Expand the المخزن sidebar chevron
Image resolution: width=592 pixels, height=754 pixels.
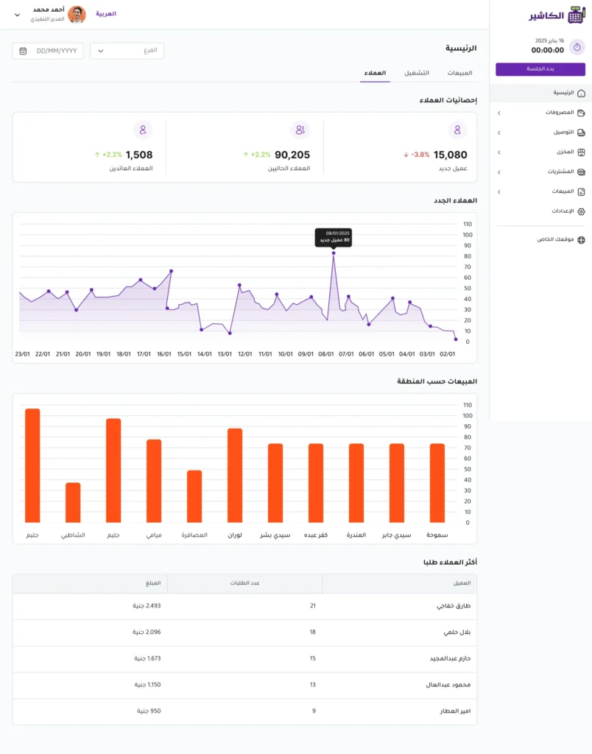point(498,152)
